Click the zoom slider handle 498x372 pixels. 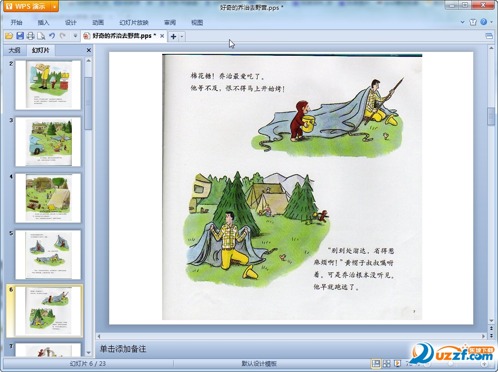pyautogui.click(x=451, y=364)
